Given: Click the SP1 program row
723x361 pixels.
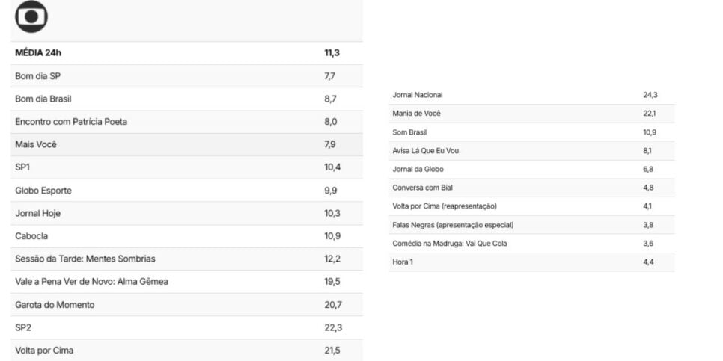Looking at the screenshot, I should point(186,167).
